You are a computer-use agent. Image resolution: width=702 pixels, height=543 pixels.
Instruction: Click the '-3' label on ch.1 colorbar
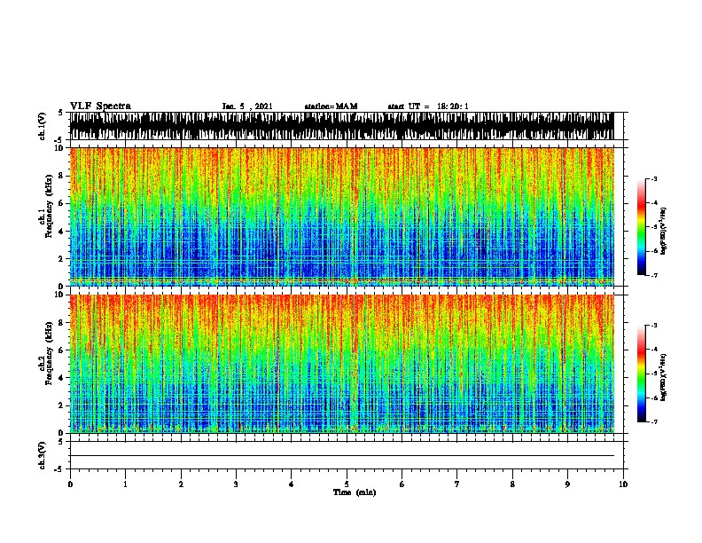[x=654, y=179]
